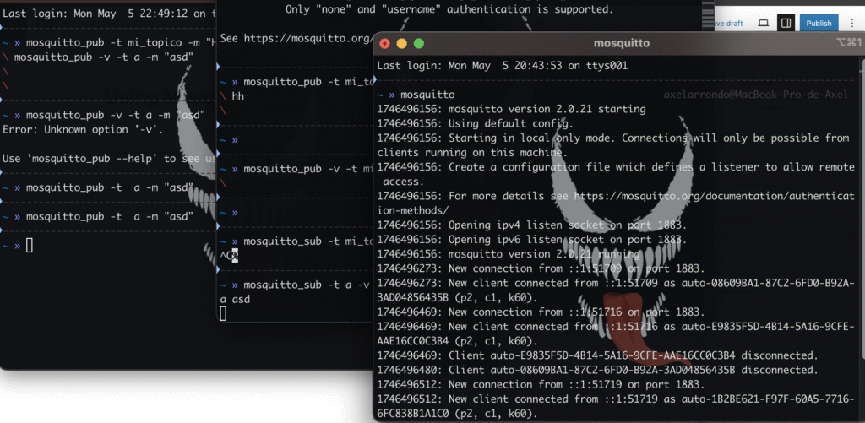Screen dimensions: 865x423
Task: Click "Use 'mosquitto_pub --help'" line in left terminal
Action: pos(109,159)
